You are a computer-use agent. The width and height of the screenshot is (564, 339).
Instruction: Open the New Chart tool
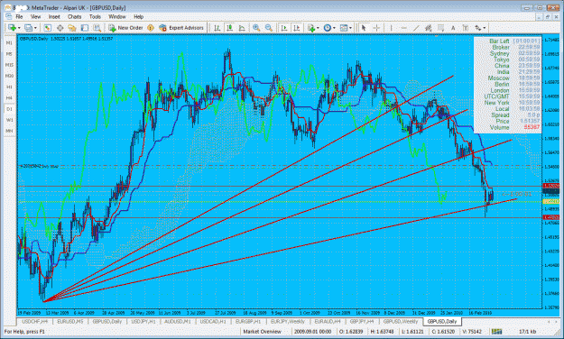point(12,28)
